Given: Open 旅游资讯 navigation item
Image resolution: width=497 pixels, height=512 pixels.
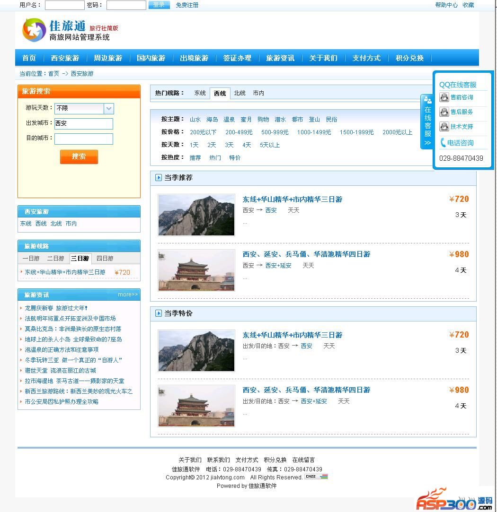Looking at the screenshot, I should (280, 58).
